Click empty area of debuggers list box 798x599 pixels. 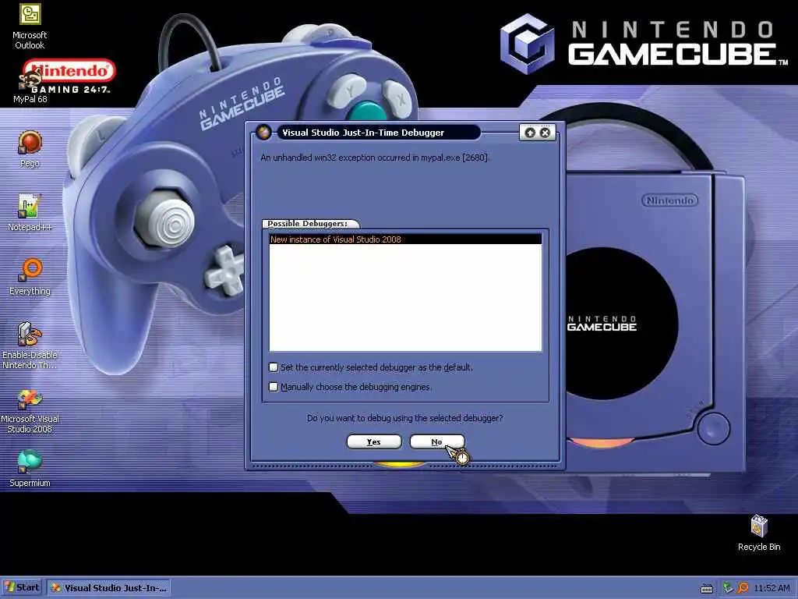405,298
